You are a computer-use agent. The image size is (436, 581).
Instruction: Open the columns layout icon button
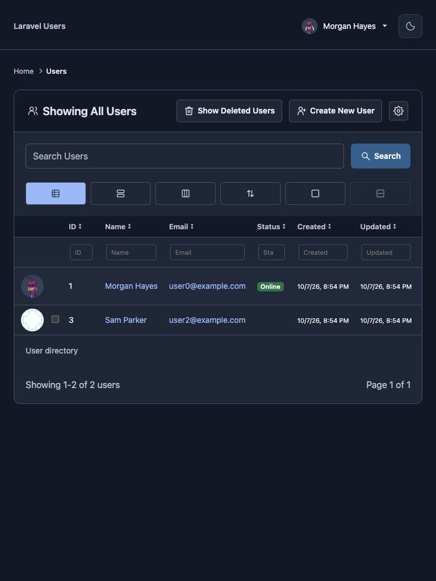(186, 193)
